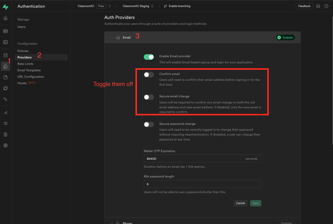This screenshot has height=224, width=333.
Task: Expand the Phone provider section
Action: (112, 222)
